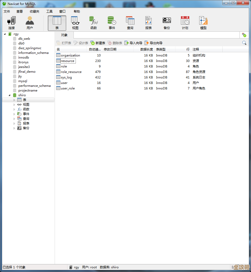Click the Event (事件) toolbar icon
This screenshot has width=251, height=272.
point(112,21)
